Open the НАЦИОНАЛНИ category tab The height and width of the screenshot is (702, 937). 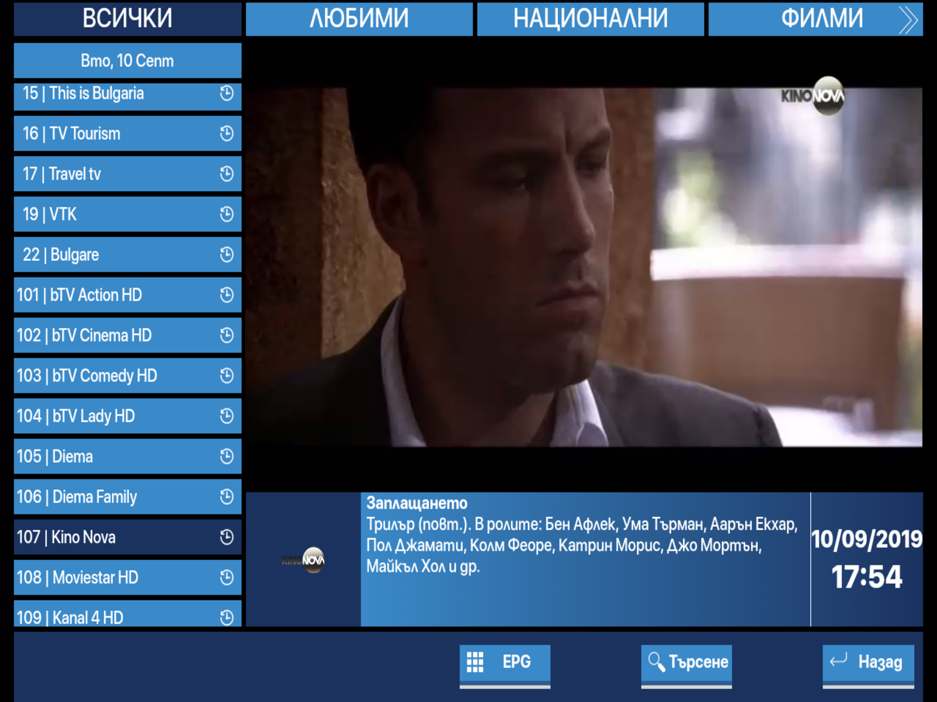[590, 19]
